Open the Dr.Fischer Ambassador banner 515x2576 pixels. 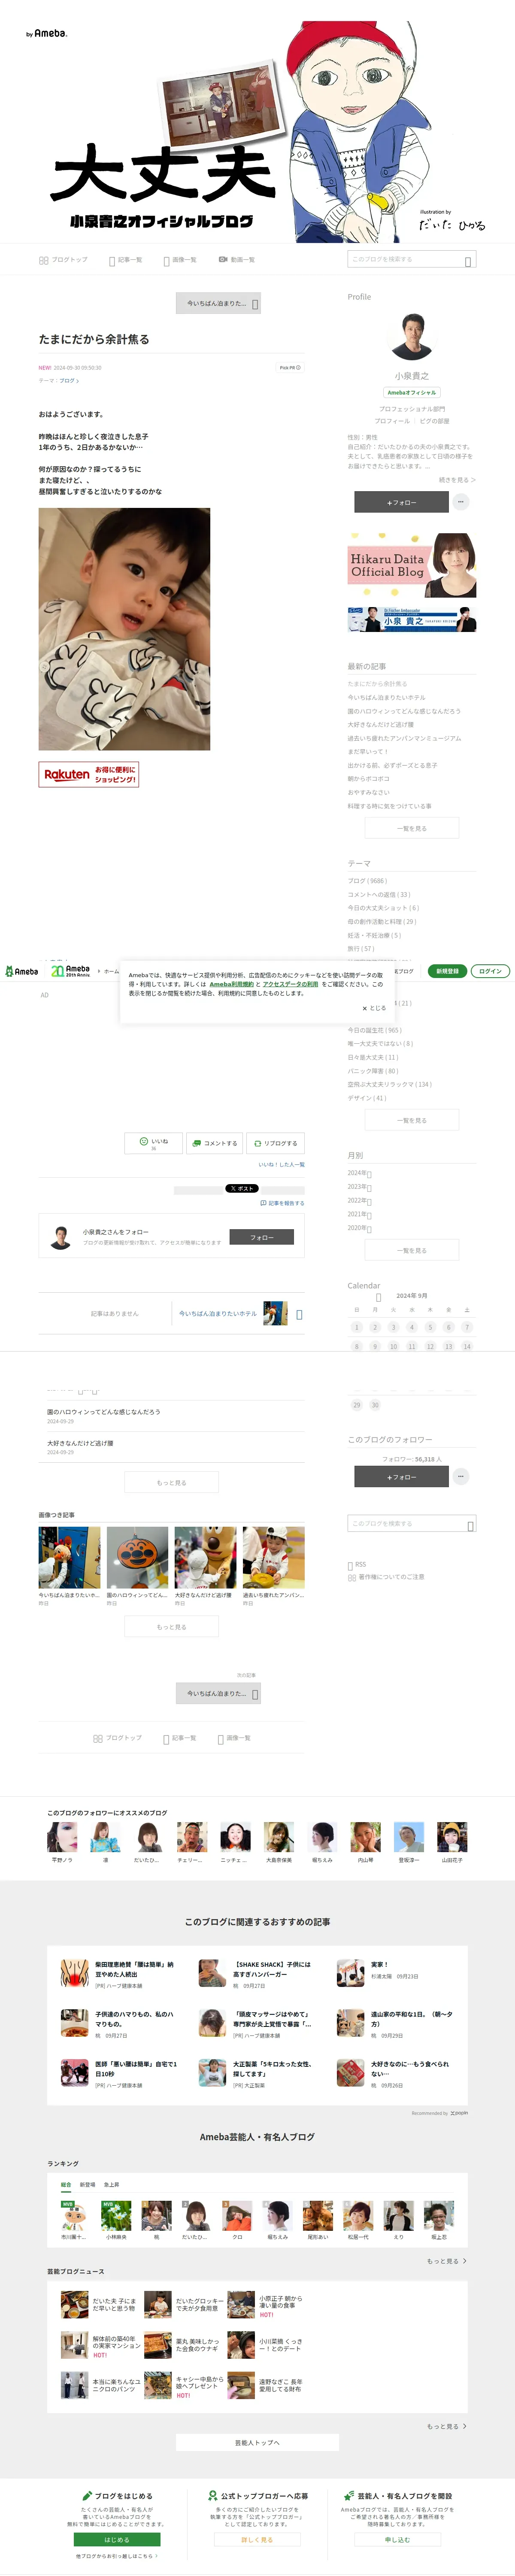[x=412, y=620]
